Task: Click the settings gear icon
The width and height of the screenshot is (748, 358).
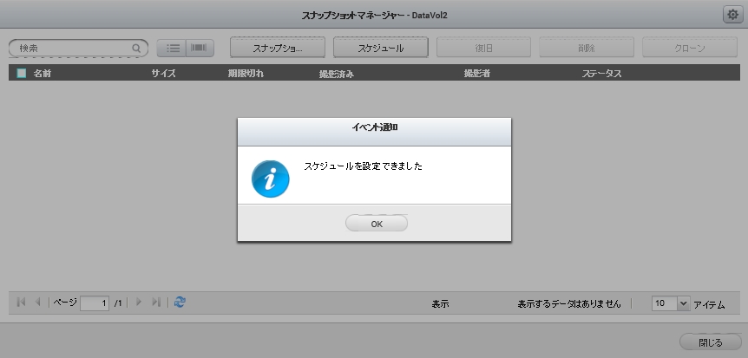Action: pos(732,15)
